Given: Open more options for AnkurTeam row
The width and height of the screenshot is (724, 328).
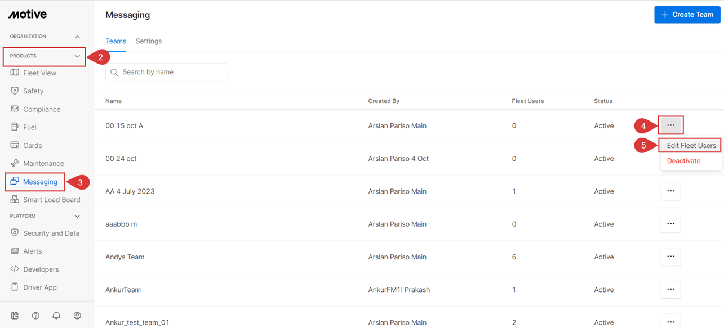Looking at the screenshot, I should 670,289.
